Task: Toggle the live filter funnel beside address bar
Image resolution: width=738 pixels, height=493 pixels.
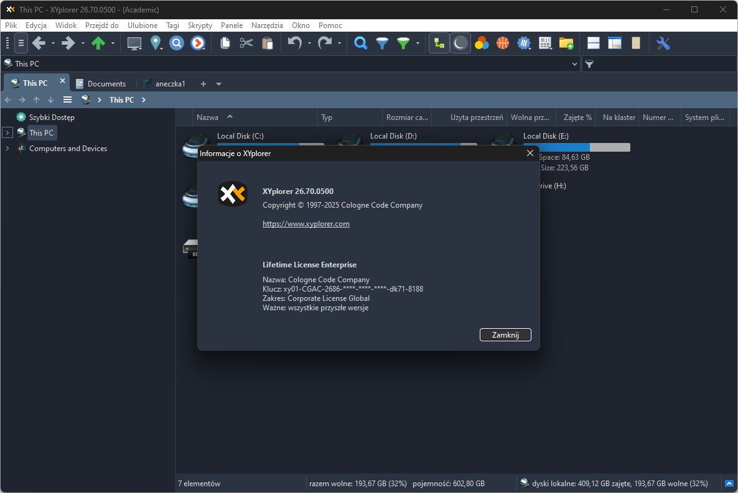Action: [589, 64]
